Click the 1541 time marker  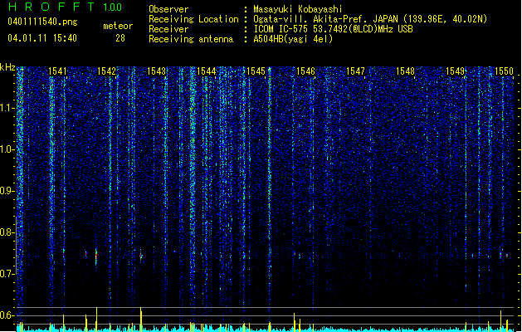[57, 71]
